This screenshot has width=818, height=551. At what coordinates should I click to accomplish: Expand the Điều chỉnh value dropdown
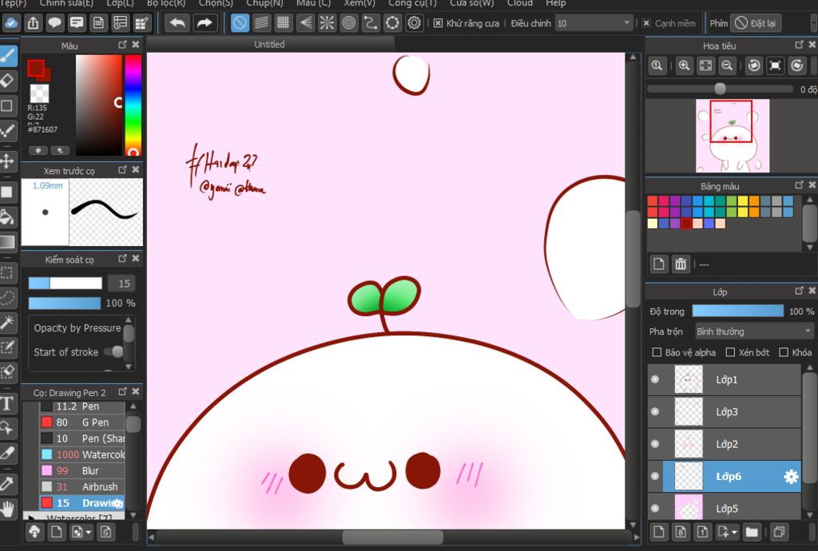626,23
